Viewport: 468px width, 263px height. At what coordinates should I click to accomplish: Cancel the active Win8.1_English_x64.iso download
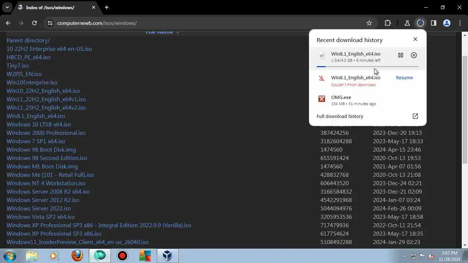tap(414, 55)
